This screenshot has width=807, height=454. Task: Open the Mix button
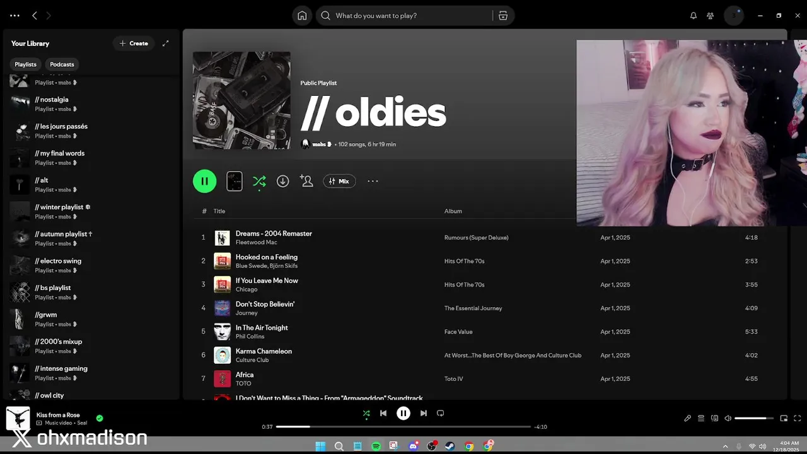point(339,181)
